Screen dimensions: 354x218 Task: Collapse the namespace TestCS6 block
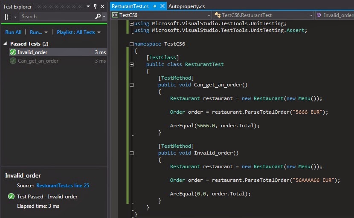point(132,44)
